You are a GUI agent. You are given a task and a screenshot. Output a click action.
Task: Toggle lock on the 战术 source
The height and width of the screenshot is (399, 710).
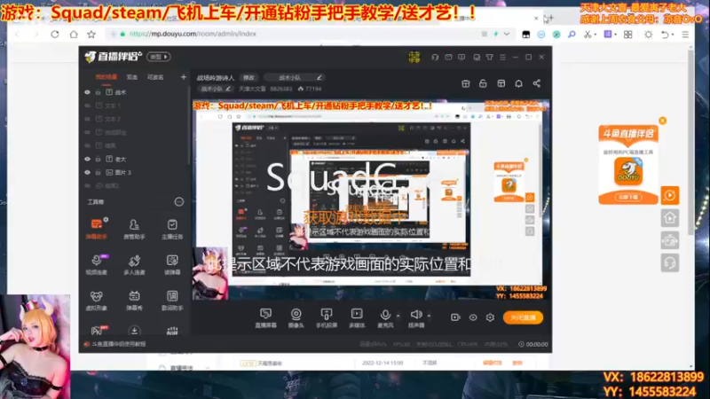(x=98, y=92)
